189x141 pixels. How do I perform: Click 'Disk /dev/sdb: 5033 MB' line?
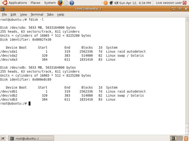pos(38,68)
